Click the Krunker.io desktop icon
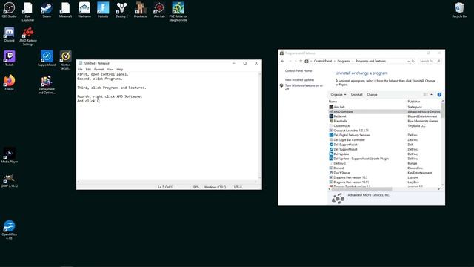474x267 pixels. [x=140, y=10]
